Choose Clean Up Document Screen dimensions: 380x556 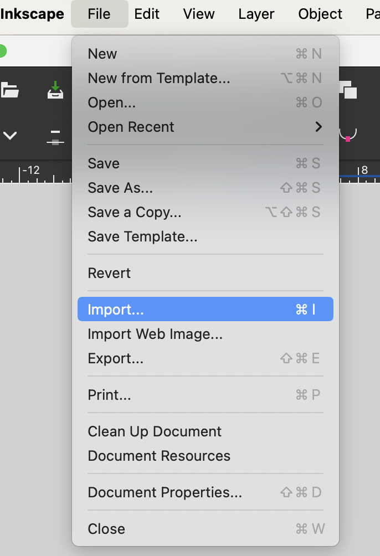tap(206, 431)
